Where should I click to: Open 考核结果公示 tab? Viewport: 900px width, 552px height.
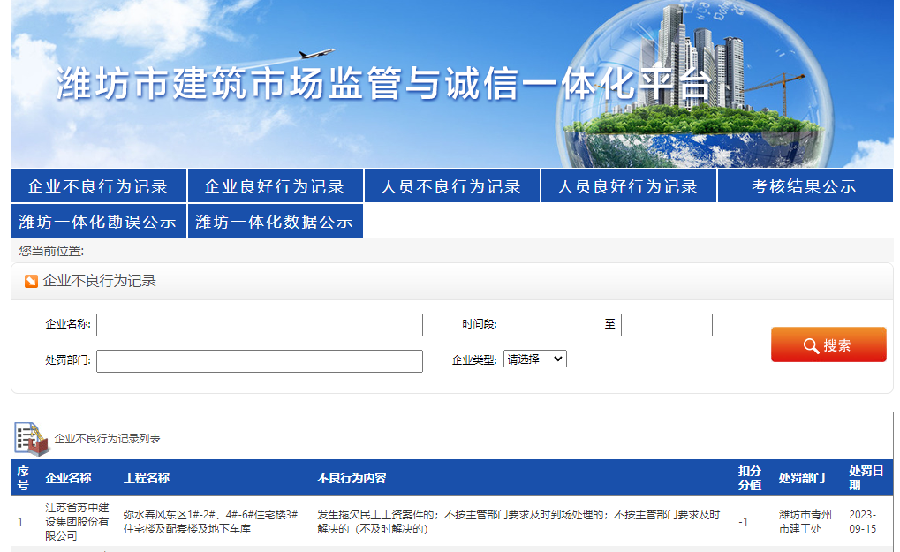[805, 186]
